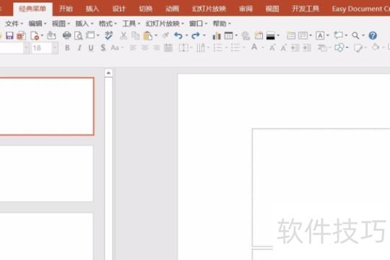Expand the Undo history dropdown arrow
This screenshot has width=390, height=260.
click(186, 36)
